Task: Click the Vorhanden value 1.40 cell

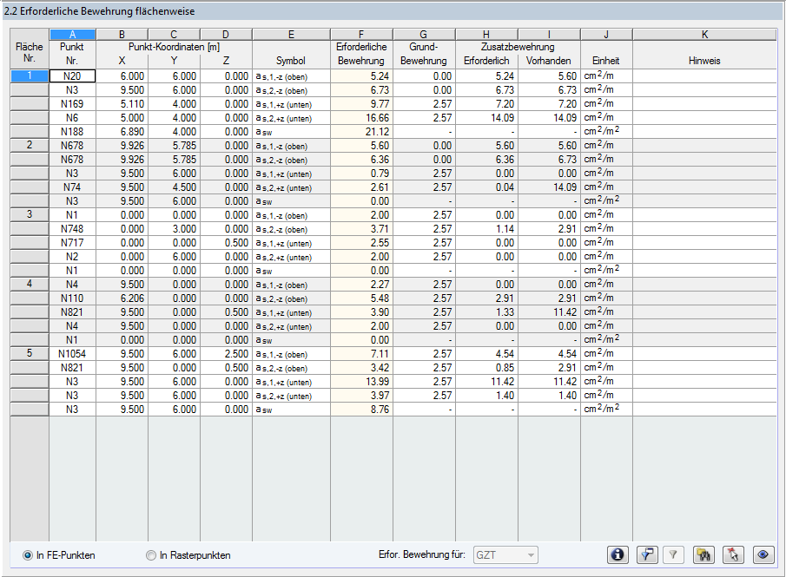Action: point(550,396)
